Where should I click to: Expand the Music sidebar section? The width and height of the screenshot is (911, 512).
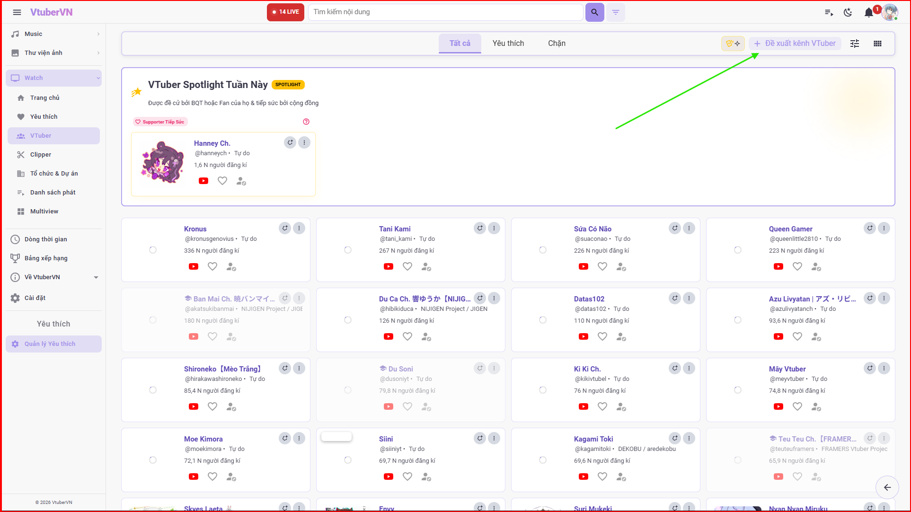(54, 34)
